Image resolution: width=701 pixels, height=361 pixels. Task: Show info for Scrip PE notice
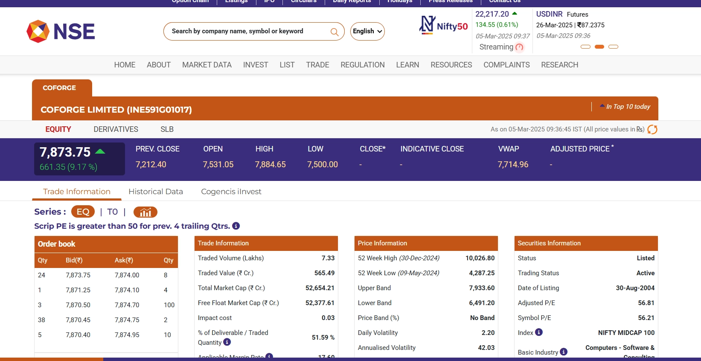pos(236,226)
